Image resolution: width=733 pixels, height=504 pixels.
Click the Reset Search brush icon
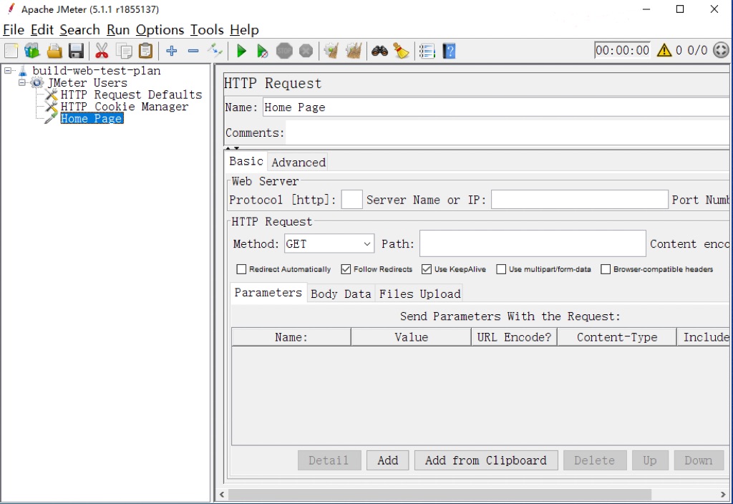pyautogui.click(x=401, y=51)
